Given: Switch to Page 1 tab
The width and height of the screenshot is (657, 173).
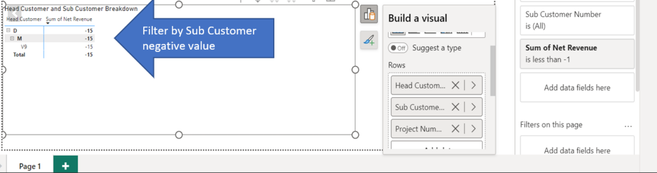Looking at the screenshot, I should coord(30,166).
